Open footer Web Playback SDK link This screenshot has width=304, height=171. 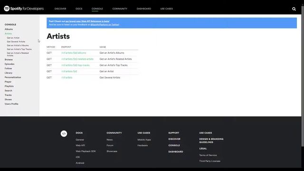coord(85,151)
